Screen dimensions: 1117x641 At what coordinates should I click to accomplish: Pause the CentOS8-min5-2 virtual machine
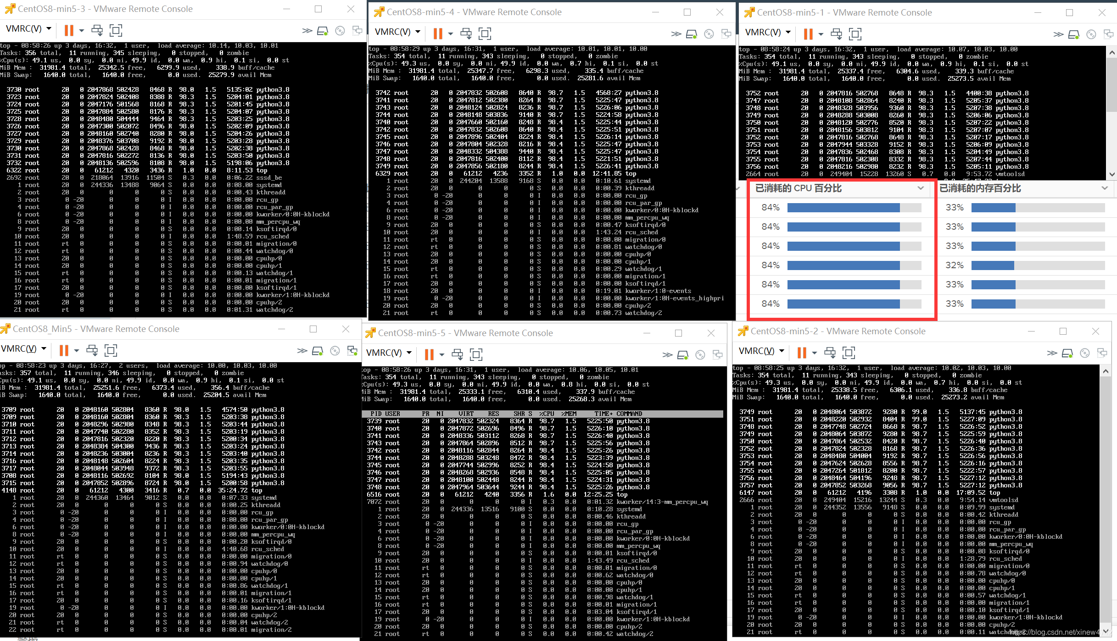802,352
